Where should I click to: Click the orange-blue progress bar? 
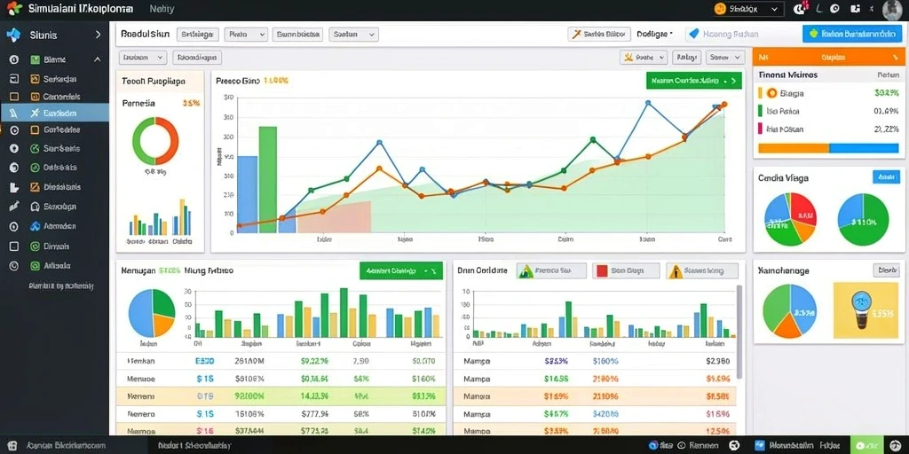tap(828, 148)
